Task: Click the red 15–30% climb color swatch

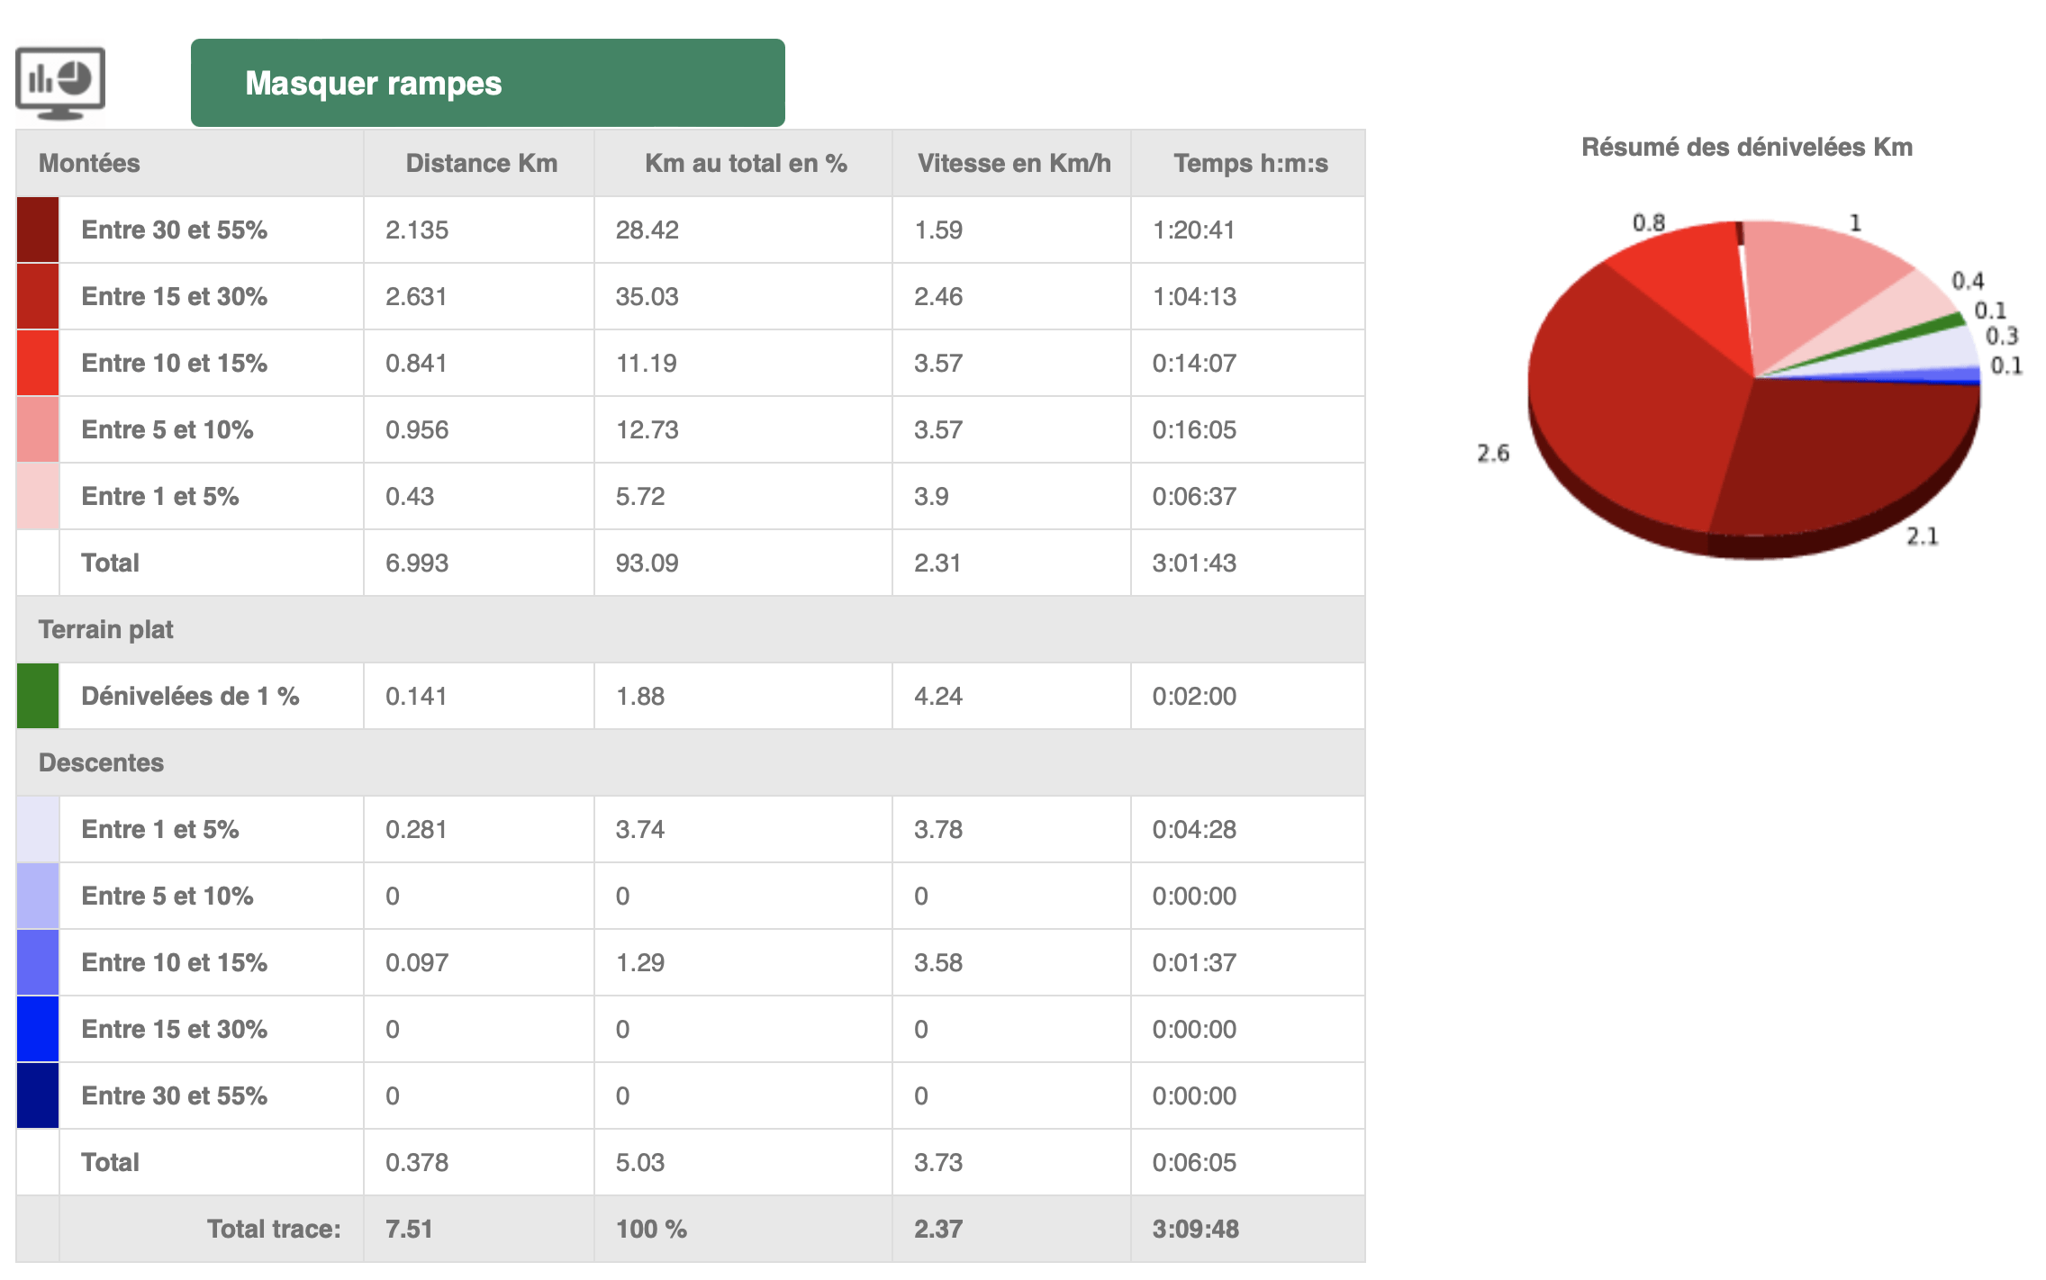Action: coord(38,297)
